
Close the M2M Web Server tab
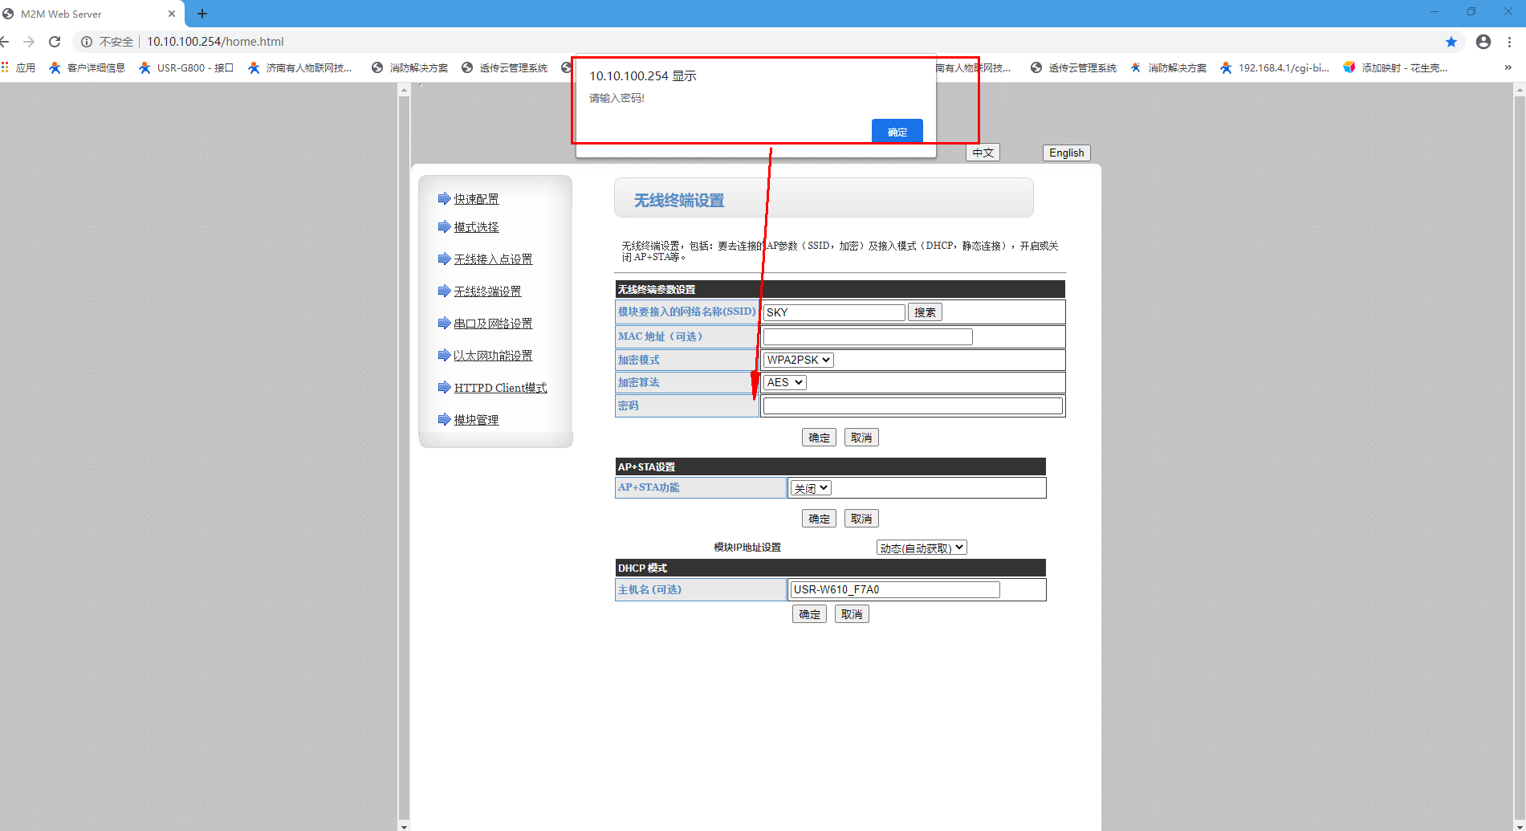[x=171, y=14]
